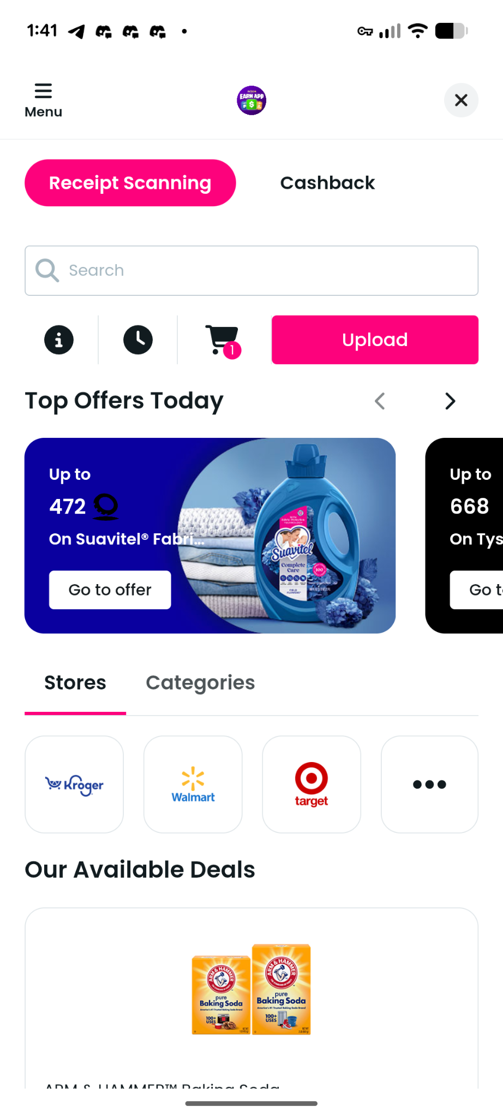Show previous top offer arrow
Image resolution: width=503 pixels, height=1118 pixels.
pyautogui.click(x=380, y=401)
